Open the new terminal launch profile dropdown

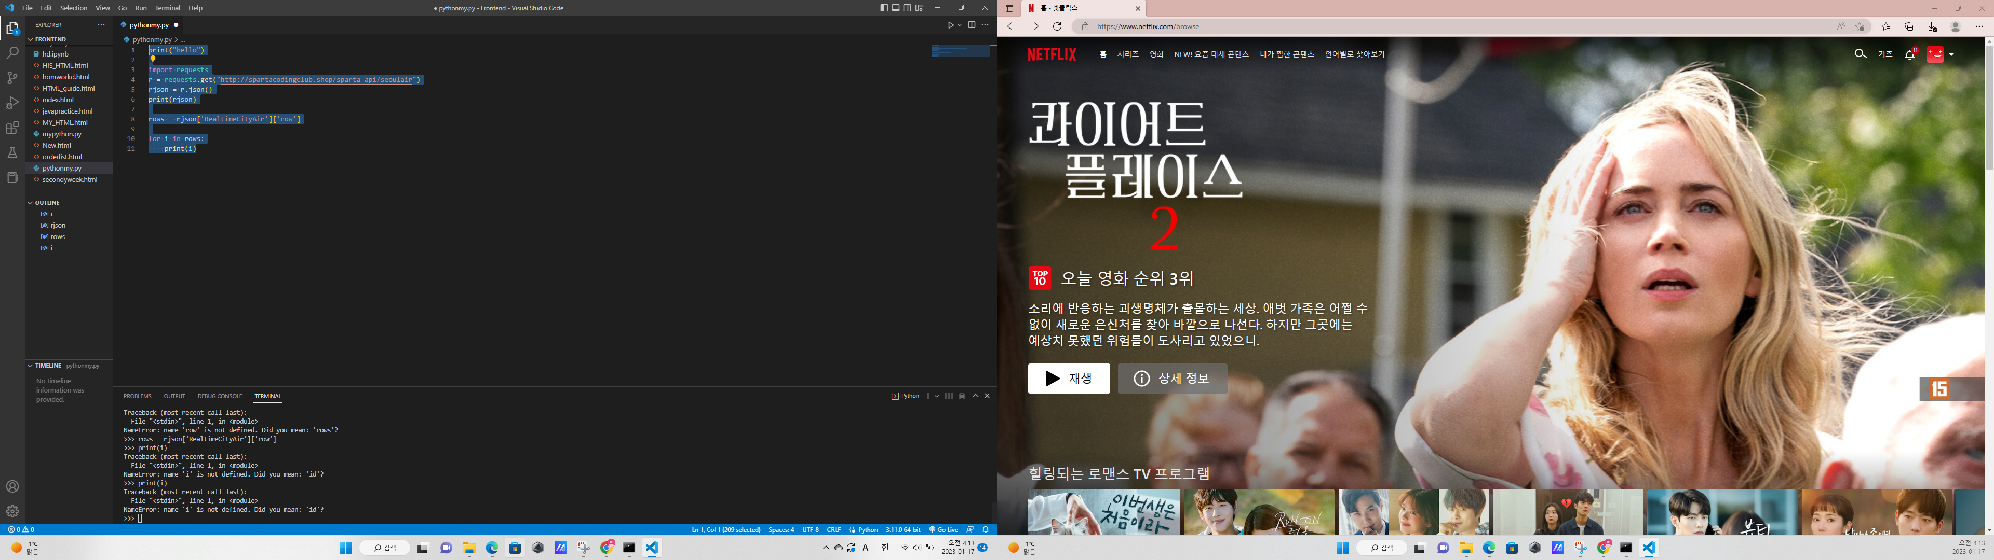(937, 396)
